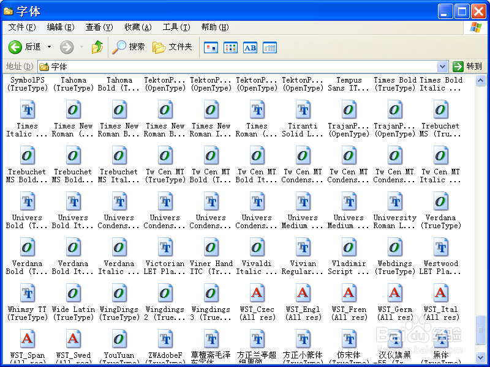Click the scrollbar up arrow
The height and width of the screenshot is (367, 490).
point(480,81)
